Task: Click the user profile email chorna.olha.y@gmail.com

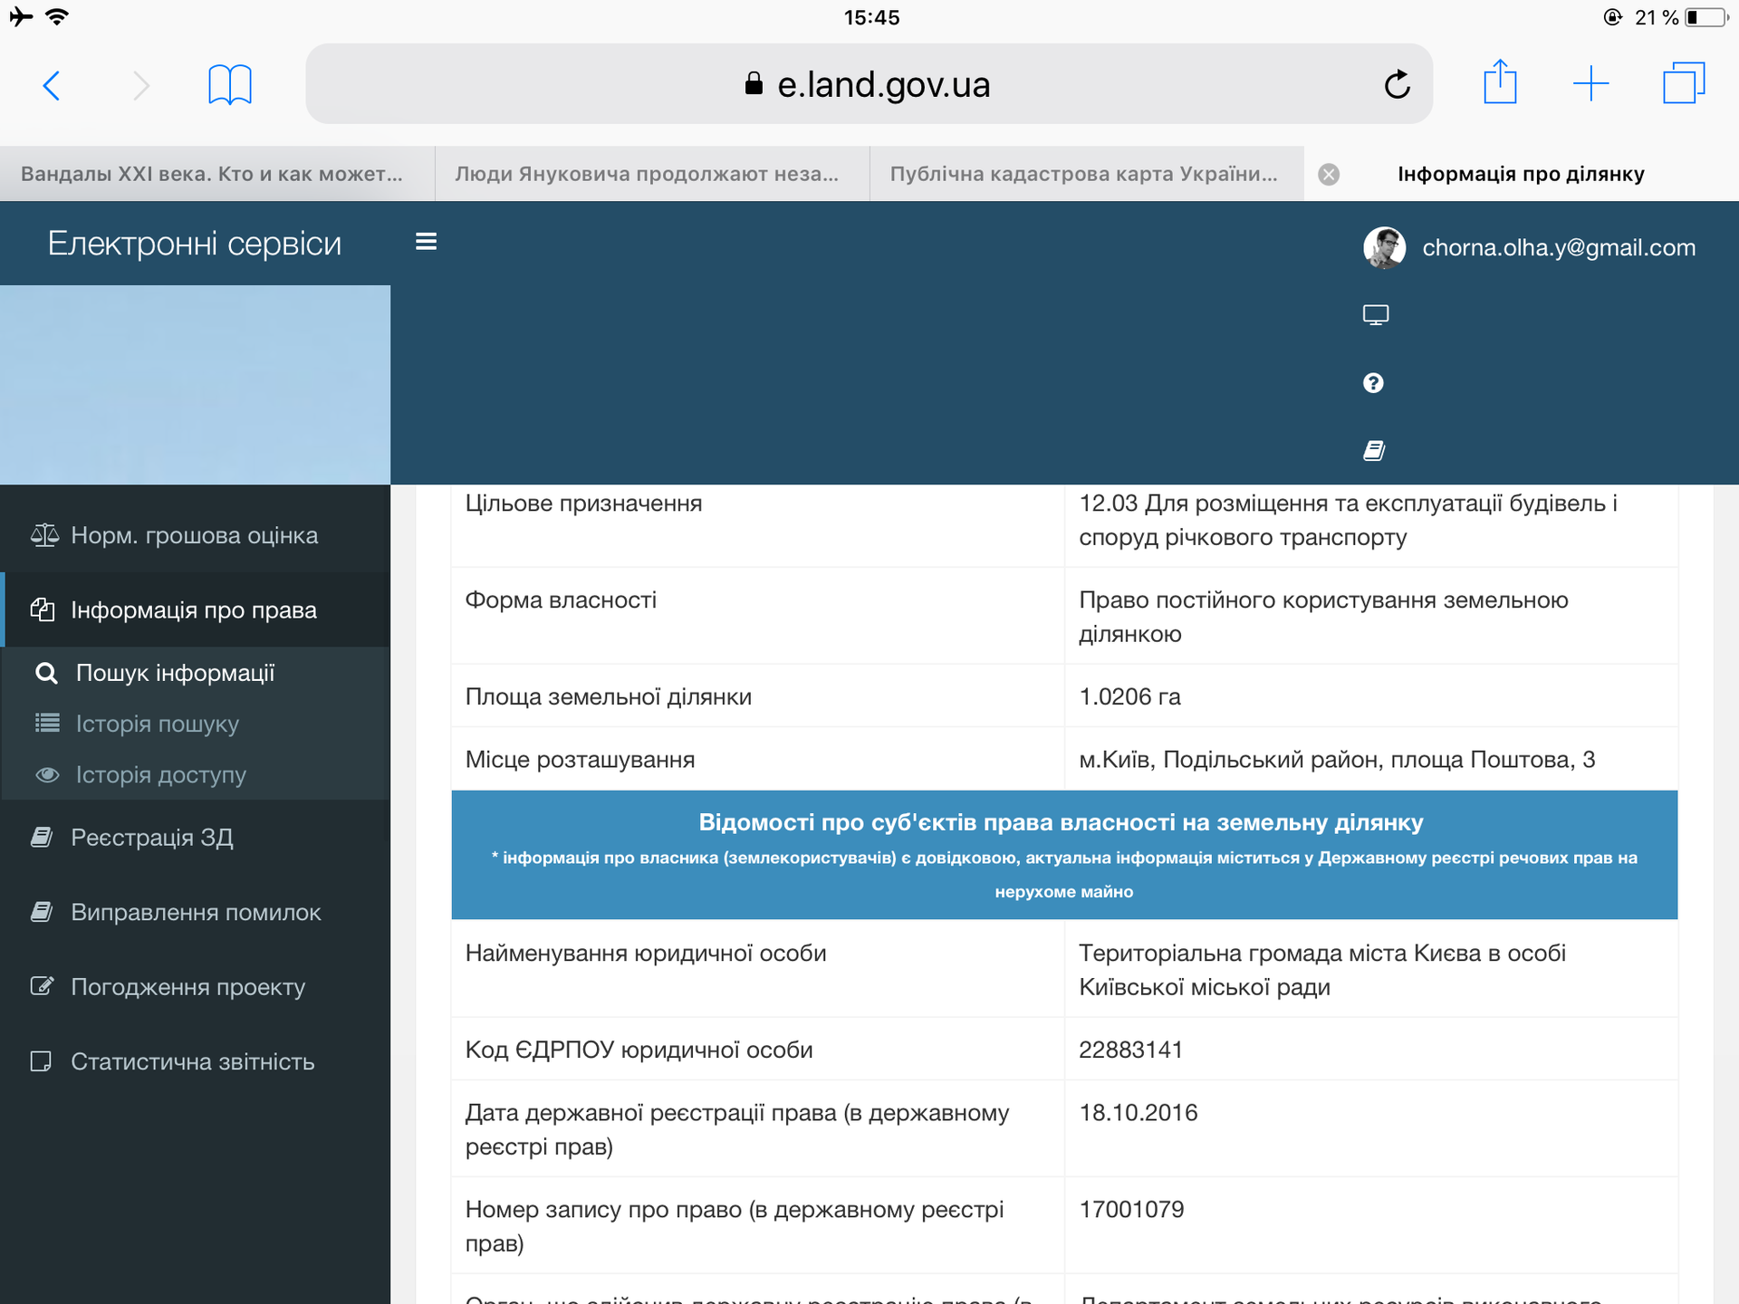Action: [x=1558, y=247]
